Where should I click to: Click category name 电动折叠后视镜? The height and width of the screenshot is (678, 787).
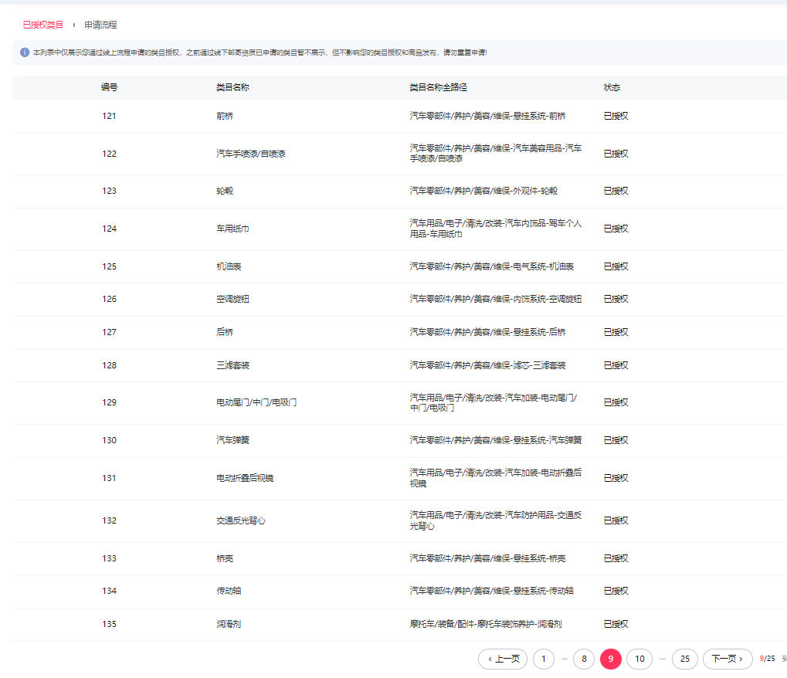click(x=245, y=478)
